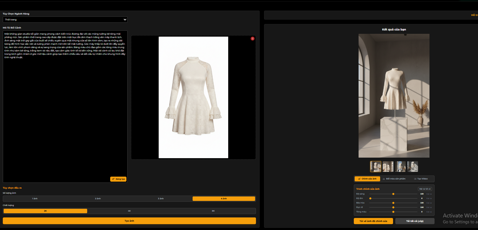Set quality to 8K

[x=213, y=211]
